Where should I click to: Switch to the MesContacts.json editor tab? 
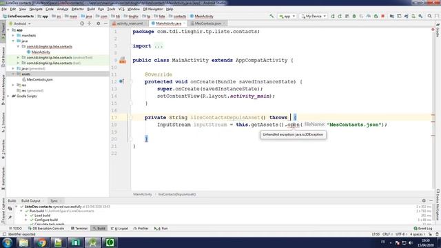click(208, 23)
